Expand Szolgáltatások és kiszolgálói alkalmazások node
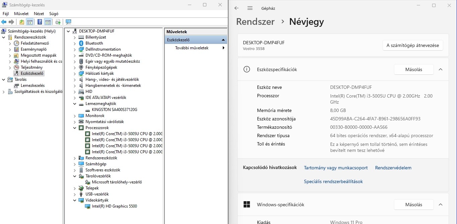Image resolution: width=457 pixels, height=224 pixels. 3,92
